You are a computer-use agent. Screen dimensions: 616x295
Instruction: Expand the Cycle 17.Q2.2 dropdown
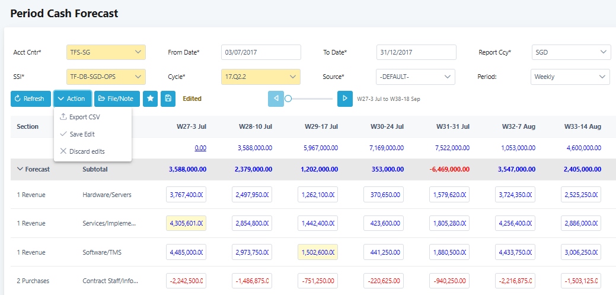click(x=260, y=77)
